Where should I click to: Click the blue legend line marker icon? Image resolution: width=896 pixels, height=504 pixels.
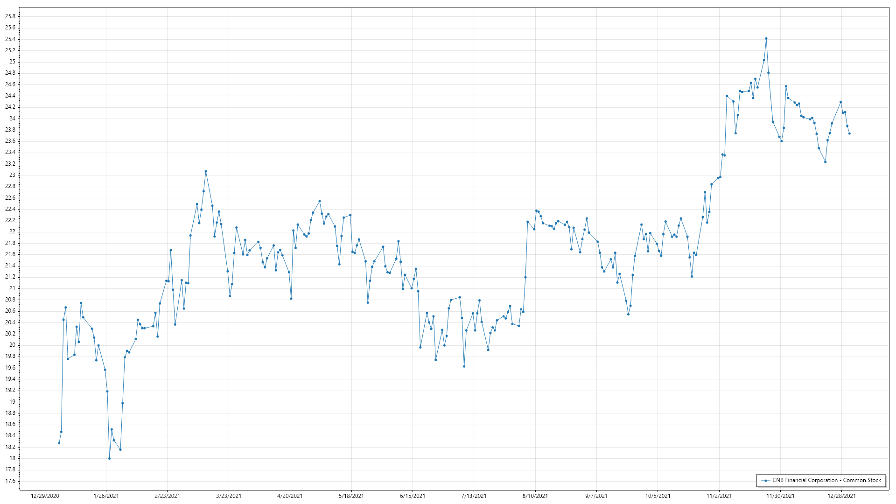(x=765, y=480)
